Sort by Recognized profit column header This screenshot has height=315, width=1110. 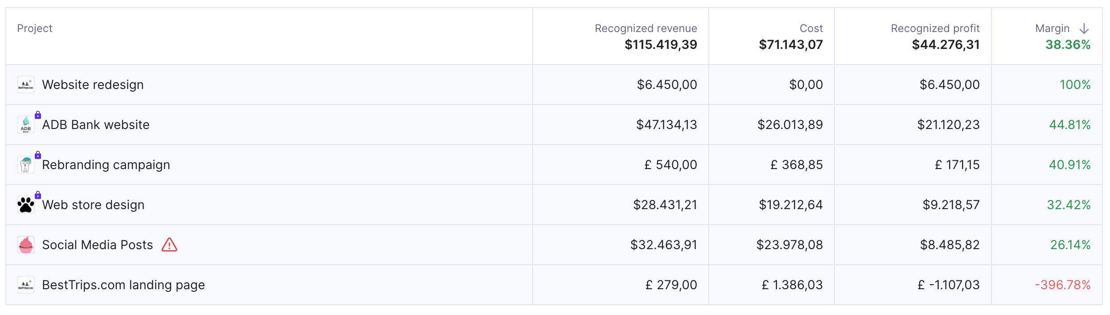pyautogui.click(x=935, y=28)
